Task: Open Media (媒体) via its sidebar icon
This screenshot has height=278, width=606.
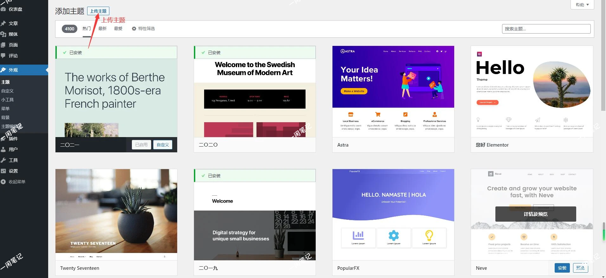Action: [x=3, y=34]
